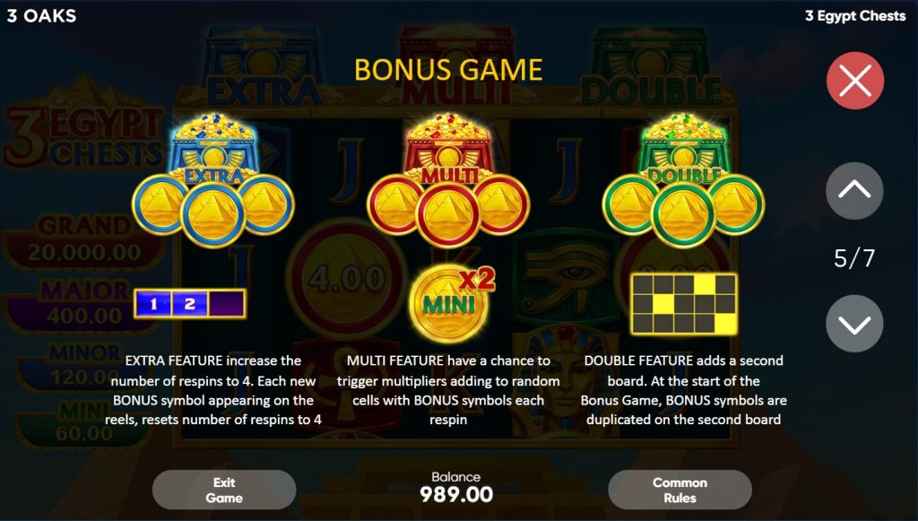Select the blue EXTRA chest icon
The height and width of the screenshot is (521, 918).
(213, 146)
